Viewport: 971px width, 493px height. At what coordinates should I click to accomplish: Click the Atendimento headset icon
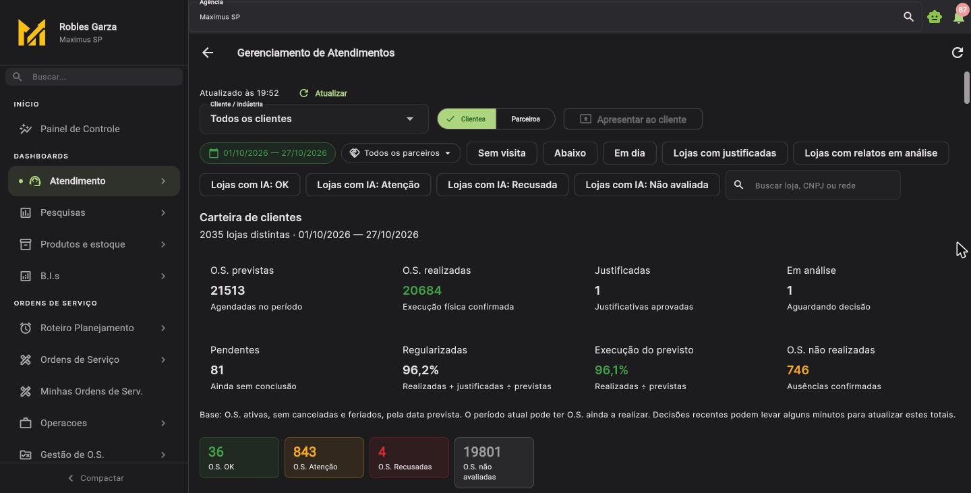click(x=35, y=181)
